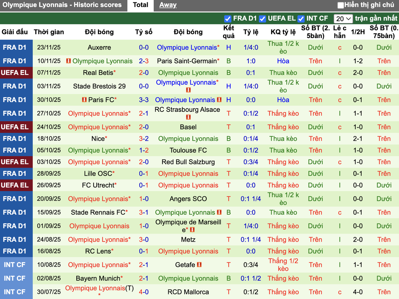Image resolution: width=399 pixels, height=299 pixels.
Task: Click the 3-3 score of Paris FC match
Action: pos(144,100)
